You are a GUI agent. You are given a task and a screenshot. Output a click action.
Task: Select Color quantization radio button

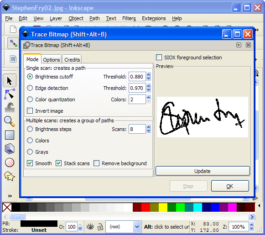[x=30, y=99]
